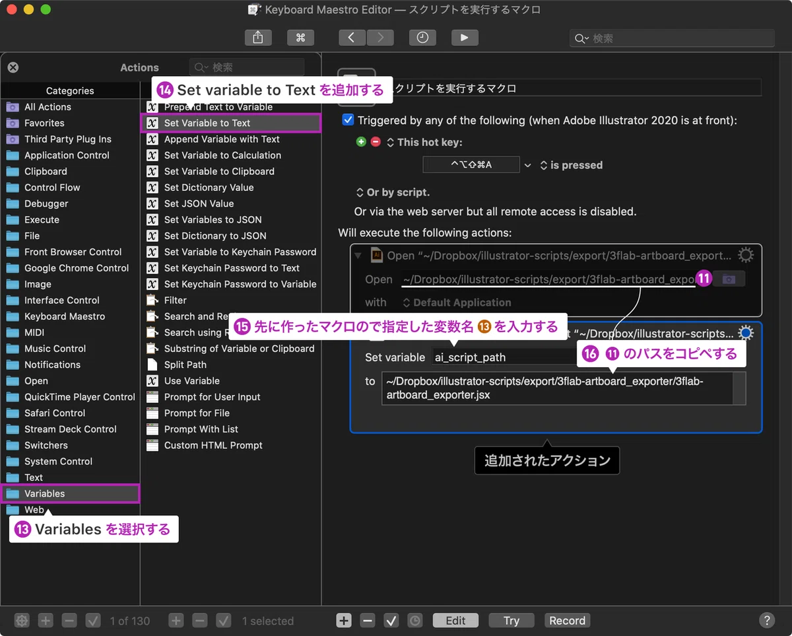This screenshot has height=636, width=792.
Task: Click Set Variable to Clipboard action
Action: (x=230, y=172)
